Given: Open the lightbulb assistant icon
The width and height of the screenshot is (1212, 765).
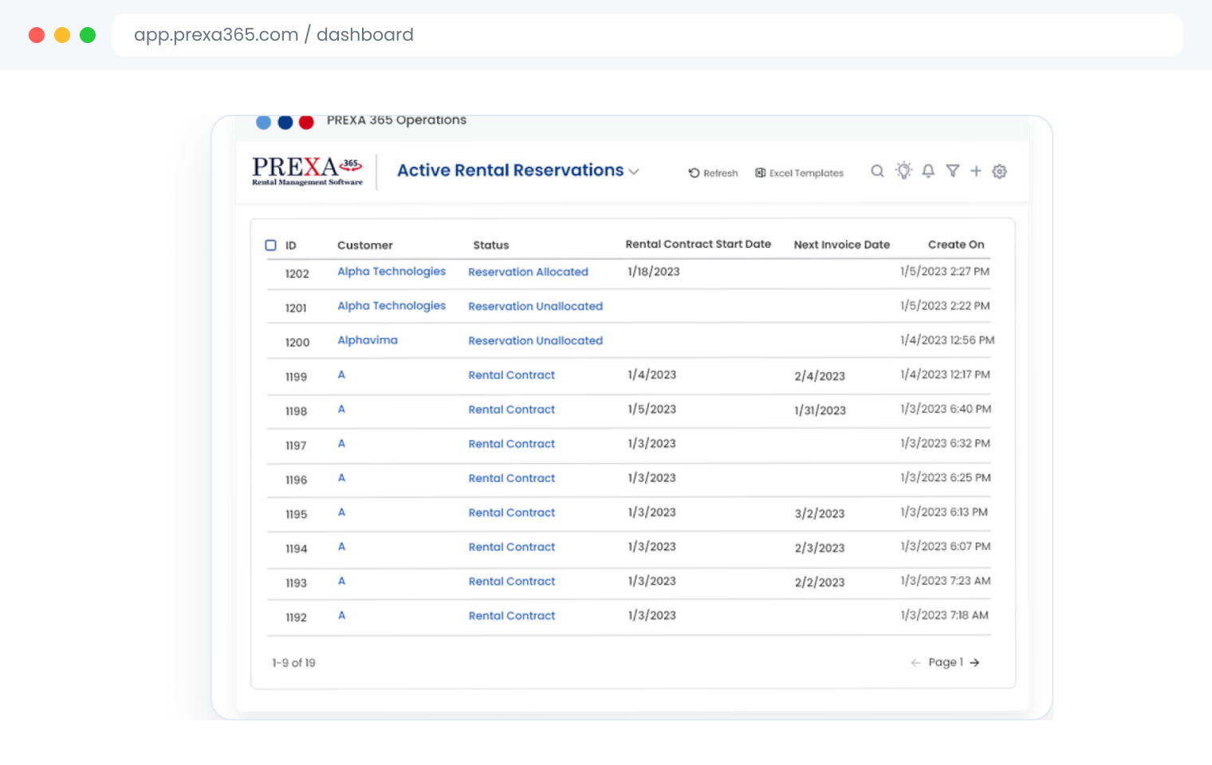Looking at the screenshot, I should (903, 171).
